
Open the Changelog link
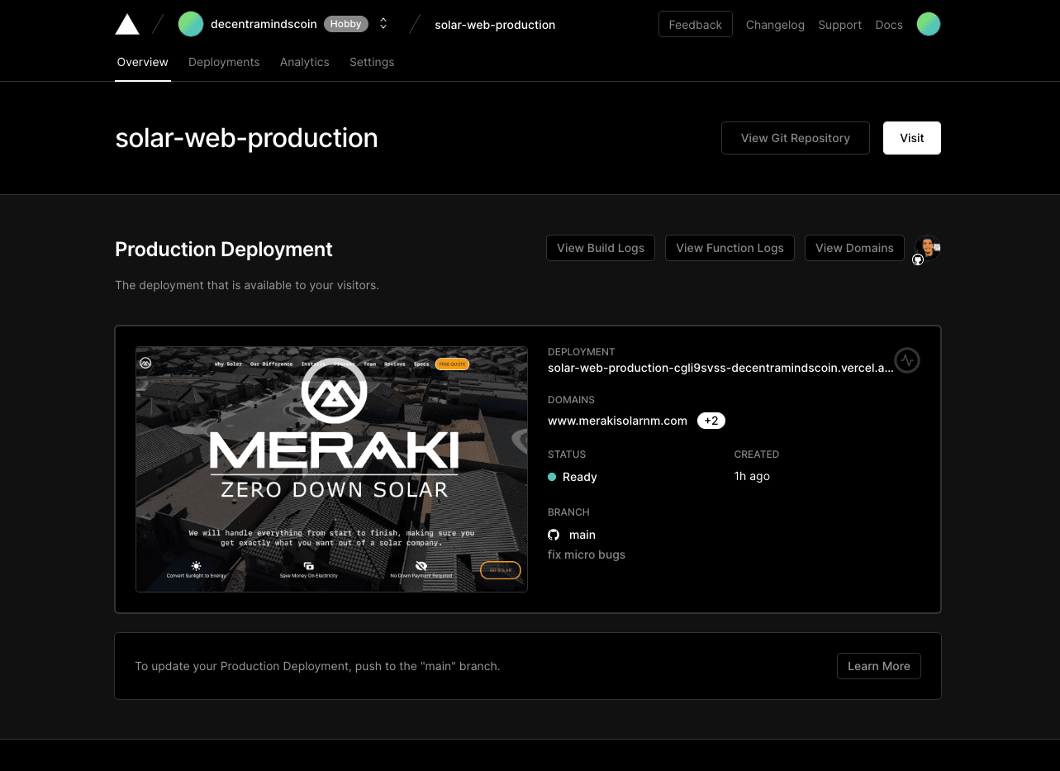[x=775, y=25]
